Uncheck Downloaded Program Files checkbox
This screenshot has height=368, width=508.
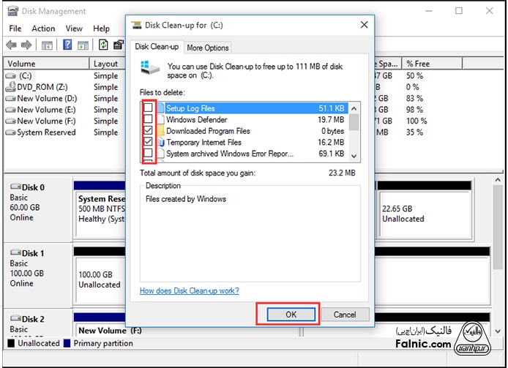pos(149,131)
